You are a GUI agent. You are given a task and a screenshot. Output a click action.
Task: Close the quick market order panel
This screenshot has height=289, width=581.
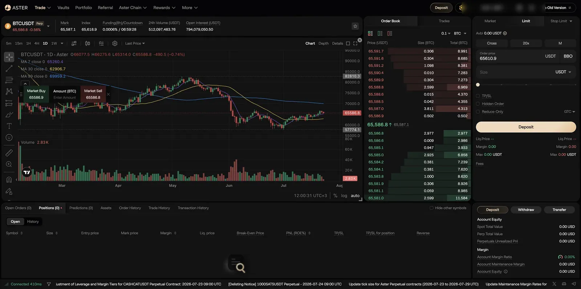[x=108, y=94]
